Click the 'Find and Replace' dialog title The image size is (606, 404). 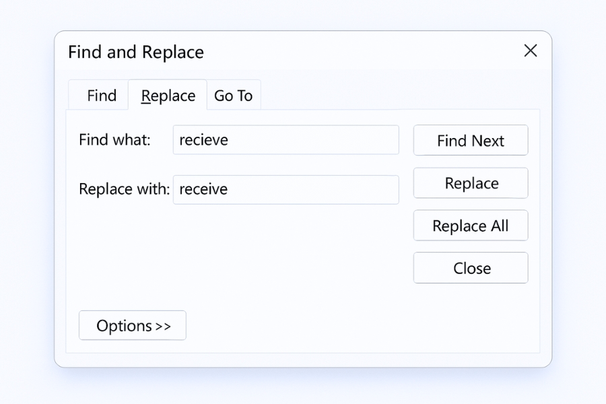[x=136, y=52]
